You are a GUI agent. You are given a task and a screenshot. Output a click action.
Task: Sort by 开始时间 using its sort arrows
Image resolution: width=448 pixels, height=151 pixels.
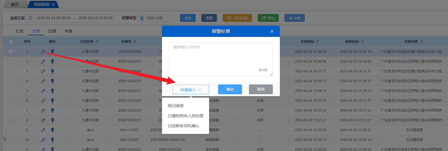tap(317, 41)
